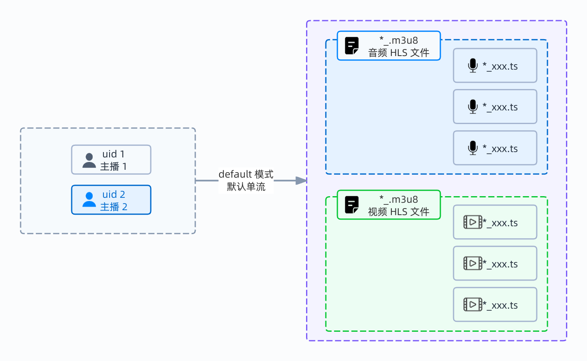This screenshot has width=587, height=361.
Task: Click the *_.m3u8 text above 视频 HLS 文件
Action: coord(399,199)
